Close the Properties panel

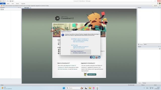tap(20, 7)
